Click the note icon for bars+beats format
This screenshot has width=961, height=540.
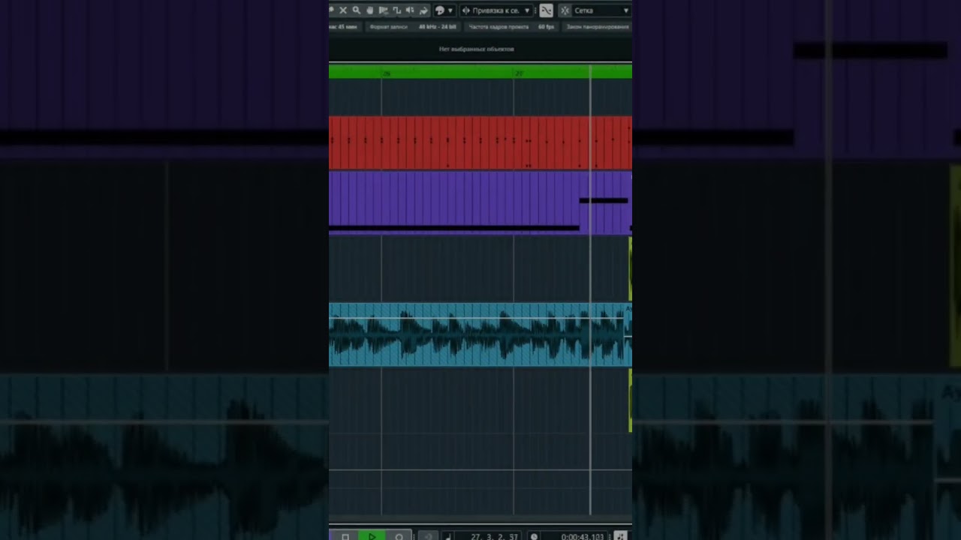pos(449,536)
